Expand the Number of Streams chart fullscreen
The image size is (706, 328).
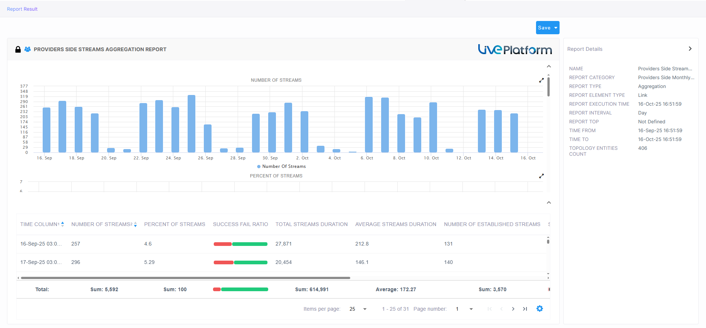541,80
